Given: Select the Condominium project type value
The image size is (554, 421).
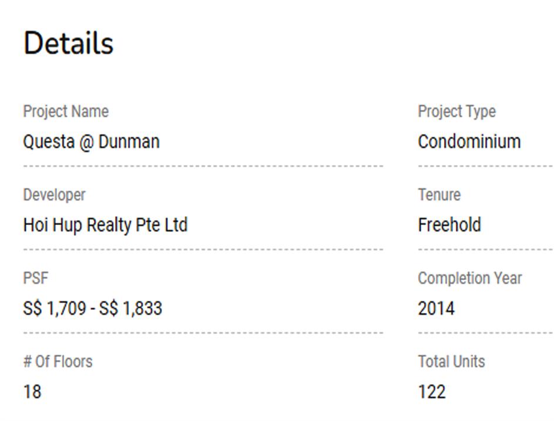Looking at the screenshot, I should click(469, 142).
